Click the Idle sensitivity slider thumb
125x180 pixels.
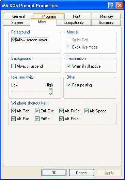click(50, 92)
